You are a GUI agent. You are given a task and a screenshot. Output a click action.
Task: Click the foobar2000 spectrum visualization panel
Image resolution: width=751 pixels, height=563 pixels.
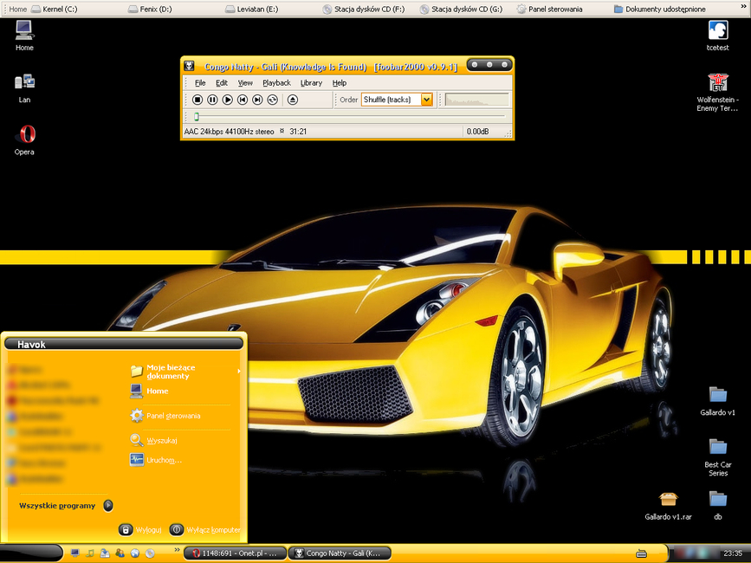click(x=476, y=100)
